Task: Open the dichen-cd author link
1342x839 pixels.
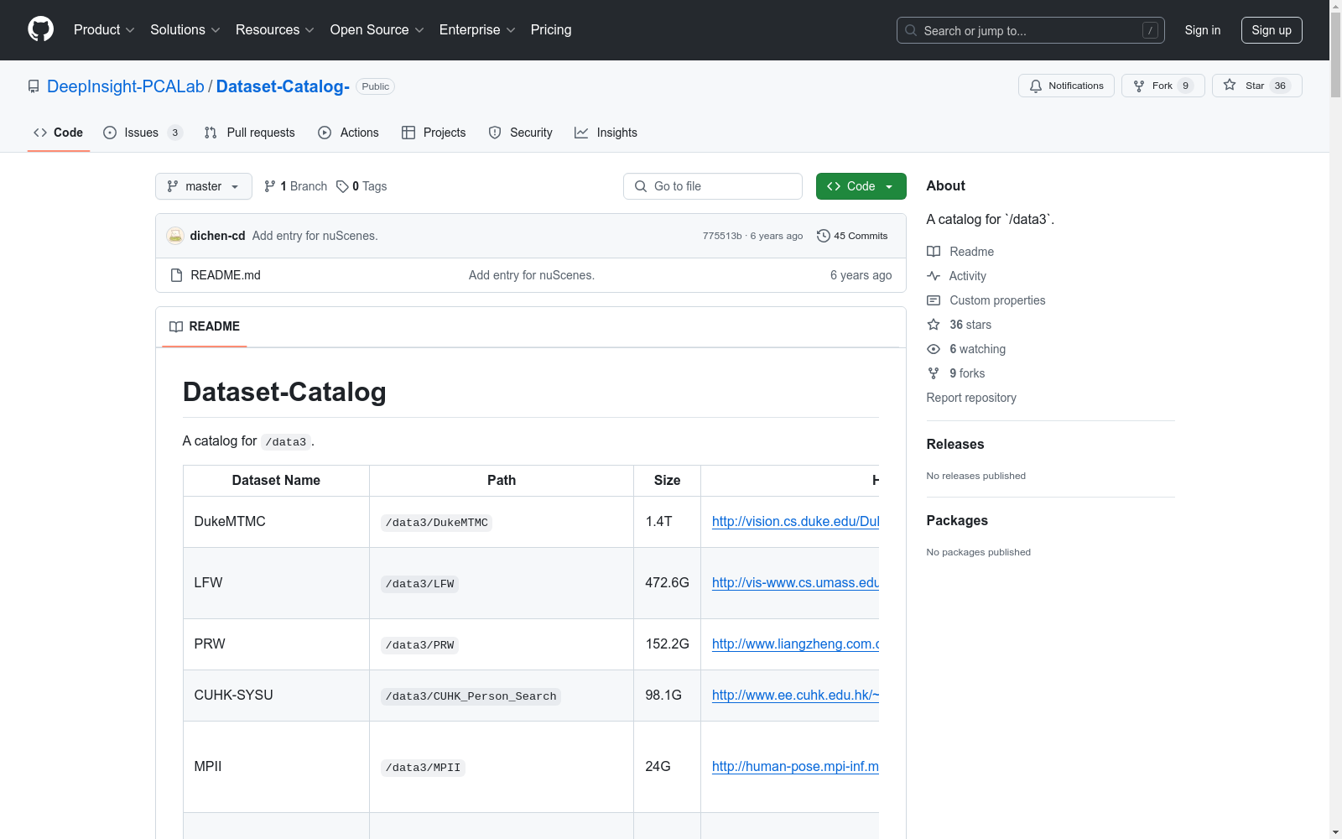Action: tap(218, 236)
